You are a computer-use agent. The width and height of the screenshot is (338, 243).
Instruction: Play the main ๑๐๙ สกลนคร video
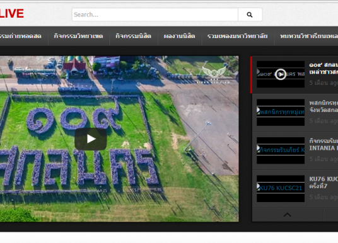[x=91, y=139]
